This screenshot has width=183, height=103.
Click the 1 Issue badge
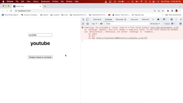[169, 24]
